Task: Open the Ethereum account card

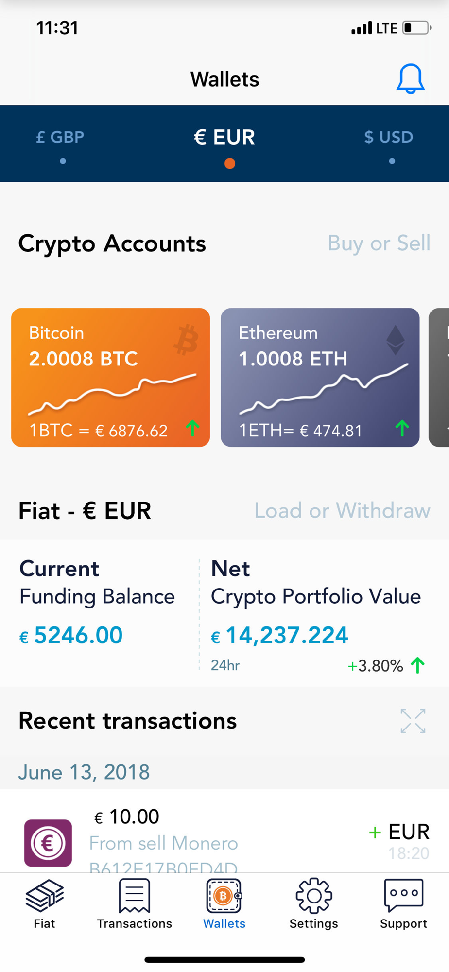Action: 320,377
